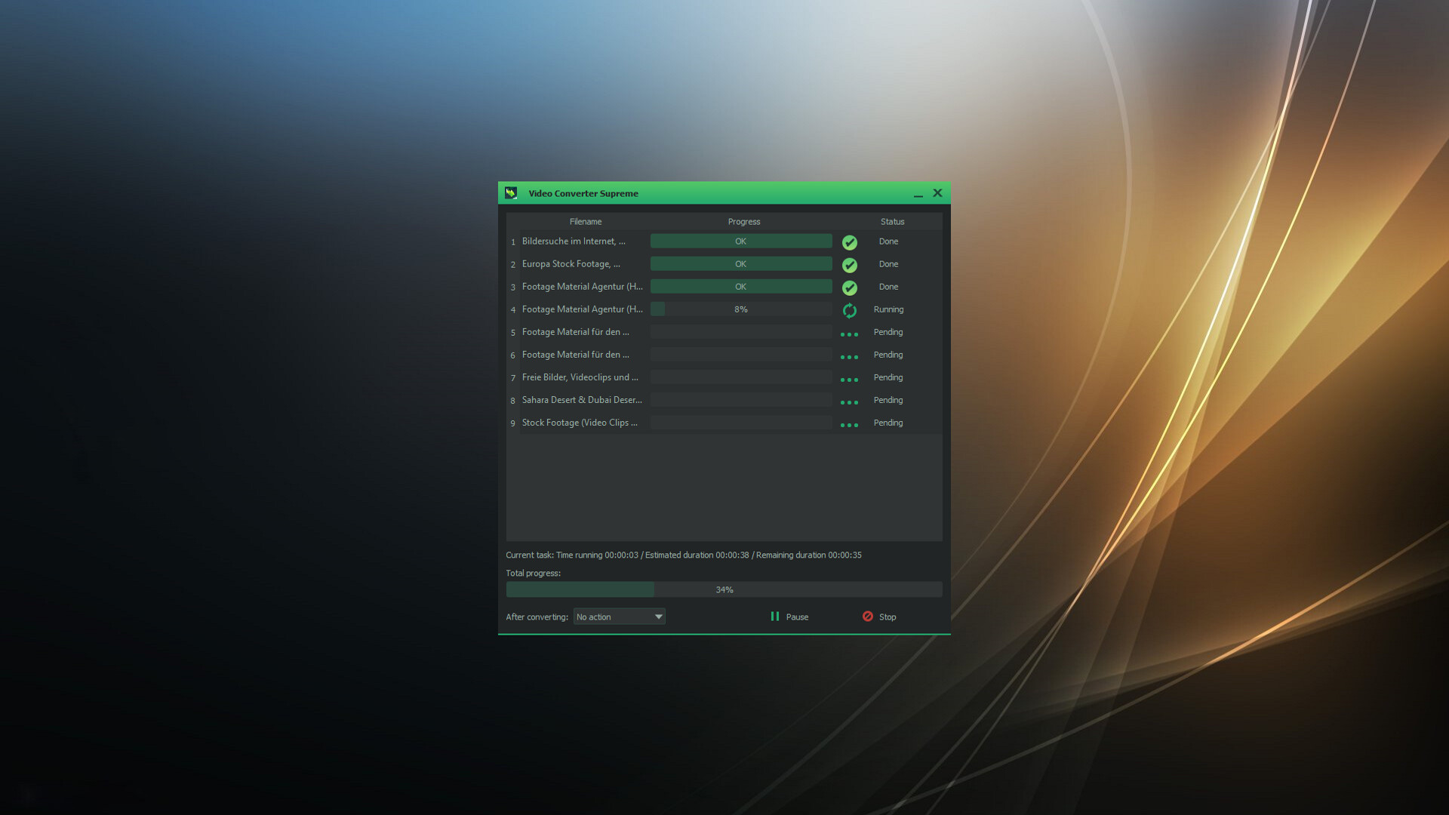The width and height of the screenshot is (1449, 815).
Task: Click the green checkmark next to Bildersuche im Internet
Action: coord(850,242)
